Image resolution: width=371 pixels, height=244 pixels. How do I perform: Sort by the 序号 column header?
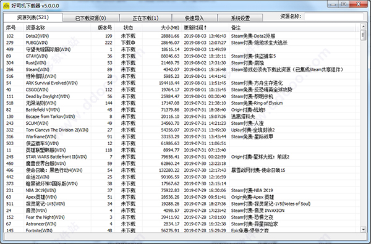[x=14, y=28]
